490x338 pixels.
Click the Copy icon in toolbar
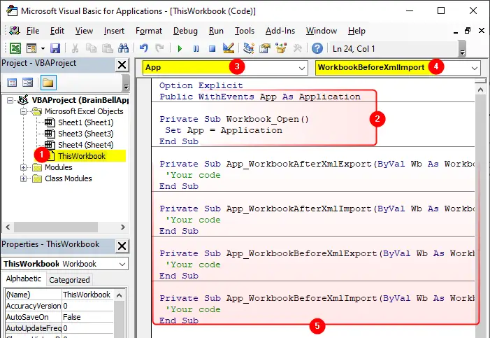91,48
